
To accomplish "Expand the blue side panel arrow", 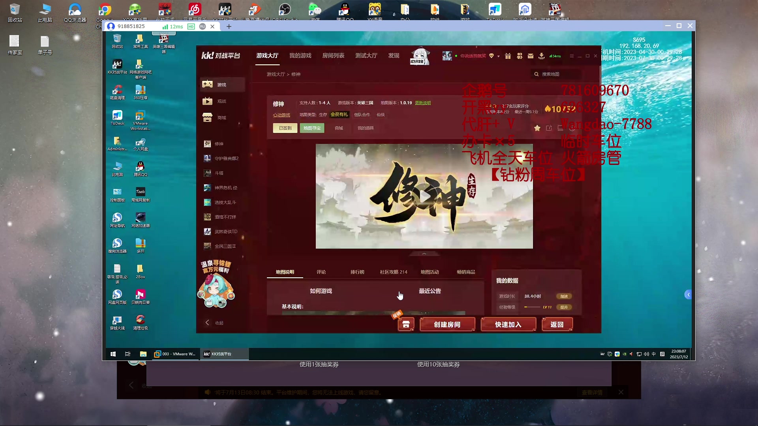I will pos(688,294).
